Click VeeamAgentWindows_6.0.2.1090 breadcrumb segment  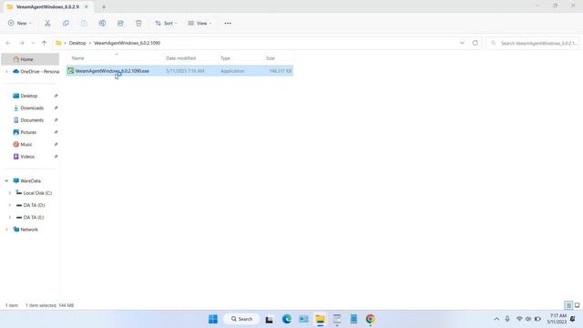127,43
